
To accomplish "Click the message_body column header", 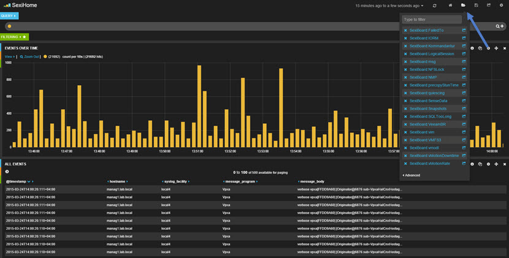I will click(x=312, y=182).
